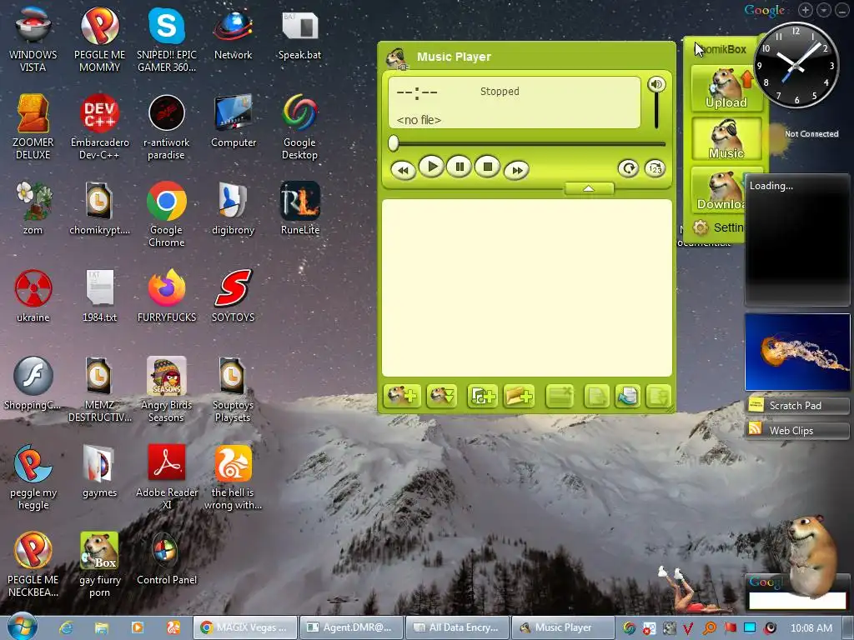Open 1984.txt file
Image resolution: width=854 pixels, height=640 pixels.
(100, 296)
